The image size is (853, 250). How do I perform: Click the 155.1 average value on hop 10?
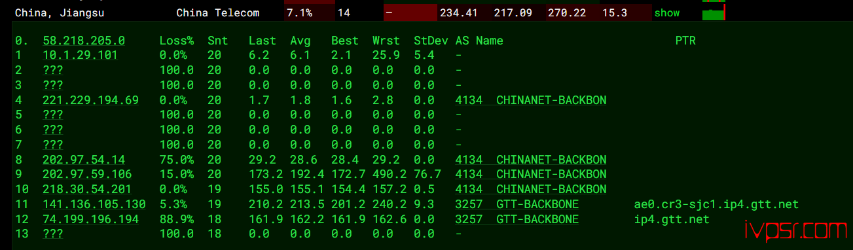[307, 189]
